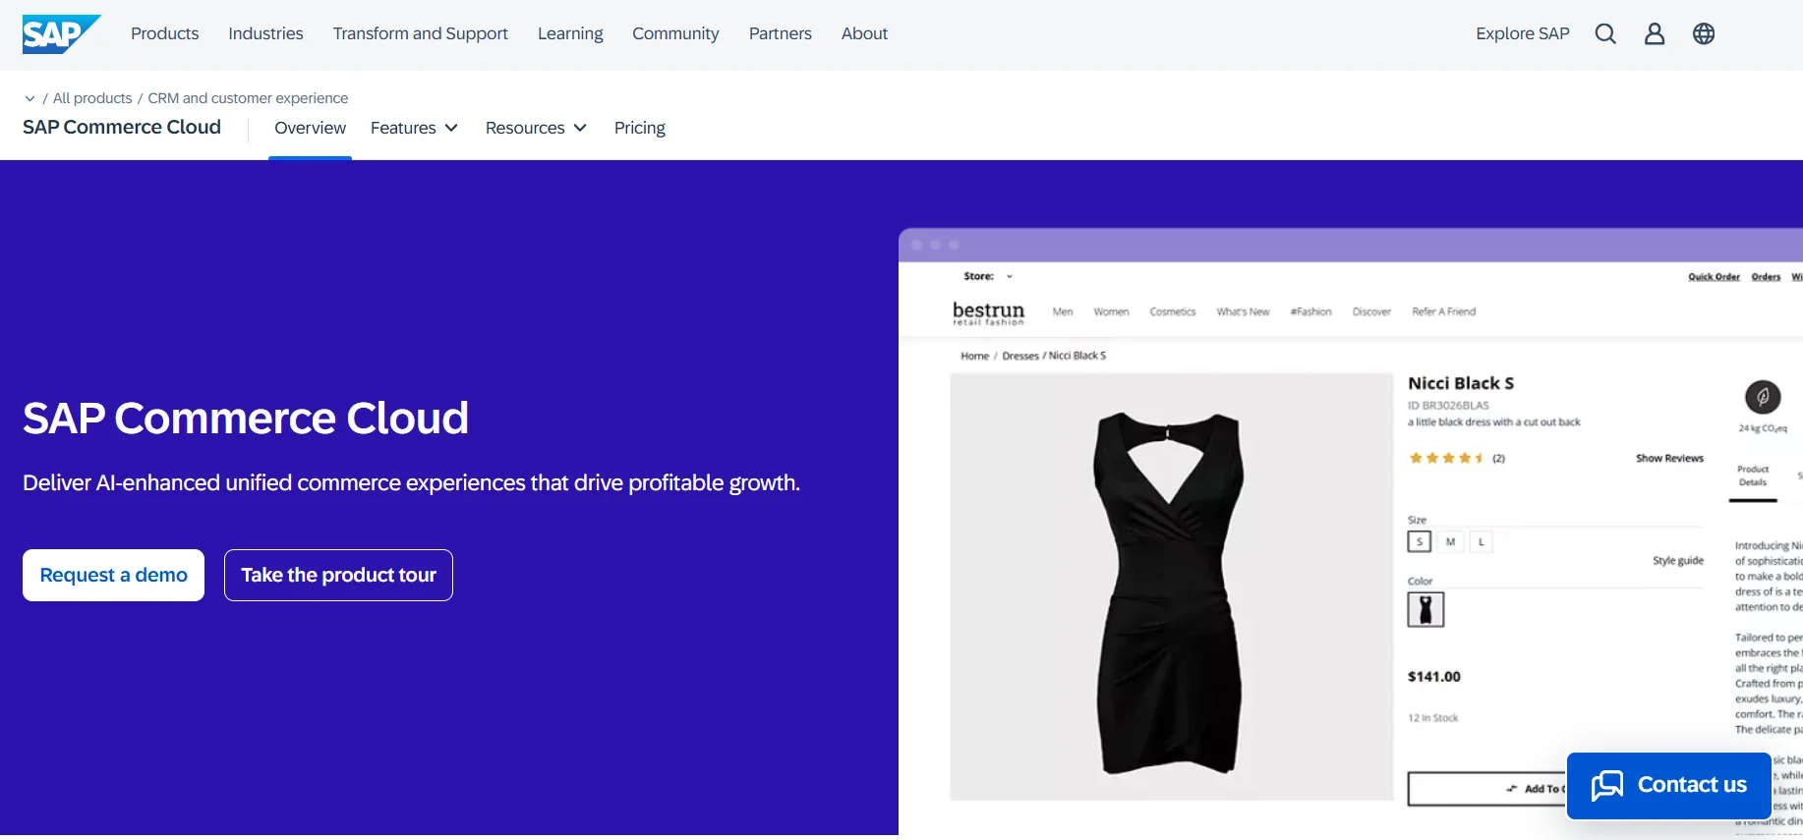
Task: Select size S in the demo
Action: coord(1420,541)
